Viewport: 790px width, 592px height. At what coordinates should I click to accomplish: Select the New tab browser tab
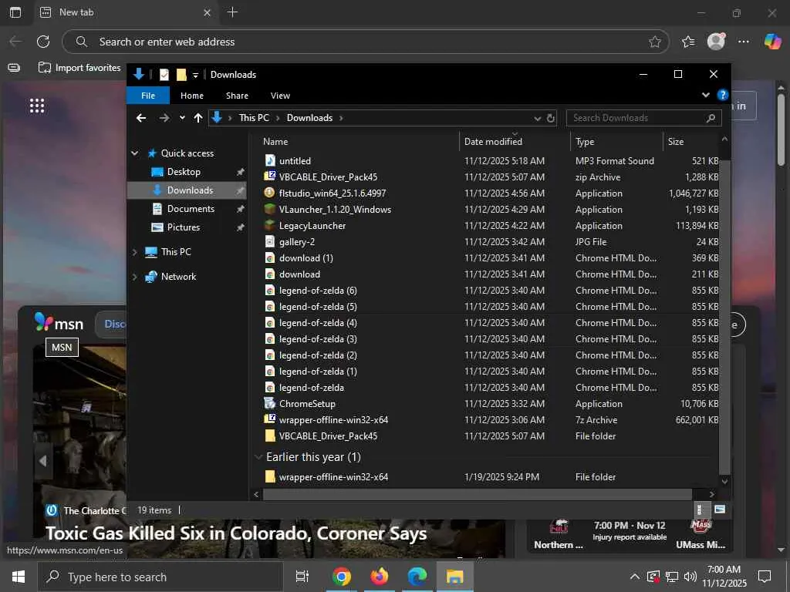tap(126, 12)
